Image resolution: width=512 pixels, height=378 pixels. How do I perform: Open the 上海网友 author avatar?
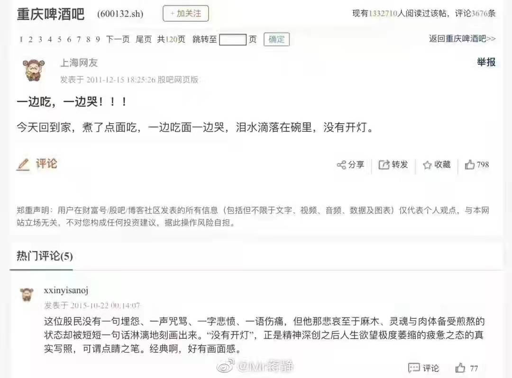pyautogui.click(x=33, y=70)
